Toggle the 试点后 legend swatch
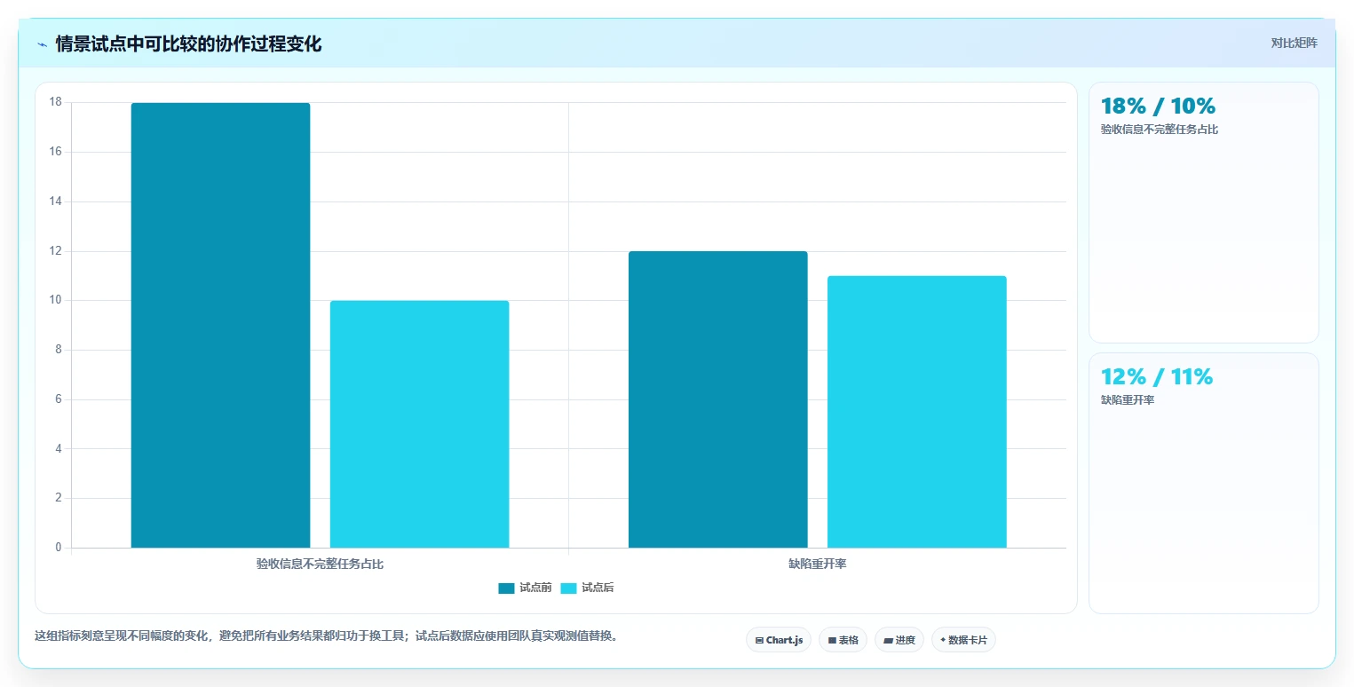 pos(568,588)
